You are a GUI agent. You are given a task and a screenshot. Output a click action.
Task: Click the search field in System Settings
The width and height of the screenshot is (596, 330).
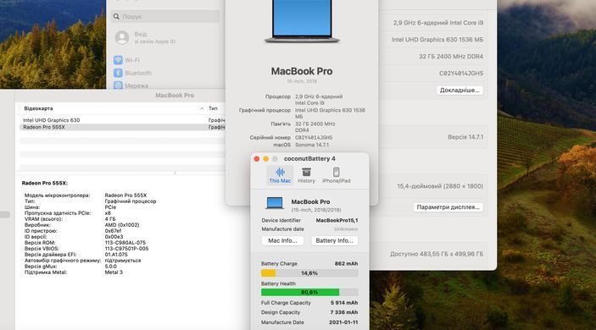[x=165, y=17]
